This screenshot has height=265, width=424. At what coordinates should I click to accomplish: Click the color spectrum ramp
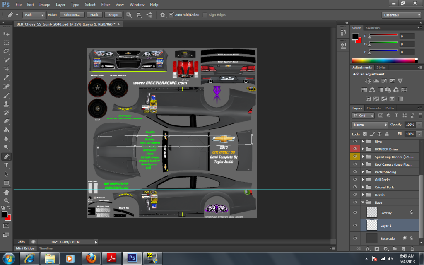coord(384,60)
